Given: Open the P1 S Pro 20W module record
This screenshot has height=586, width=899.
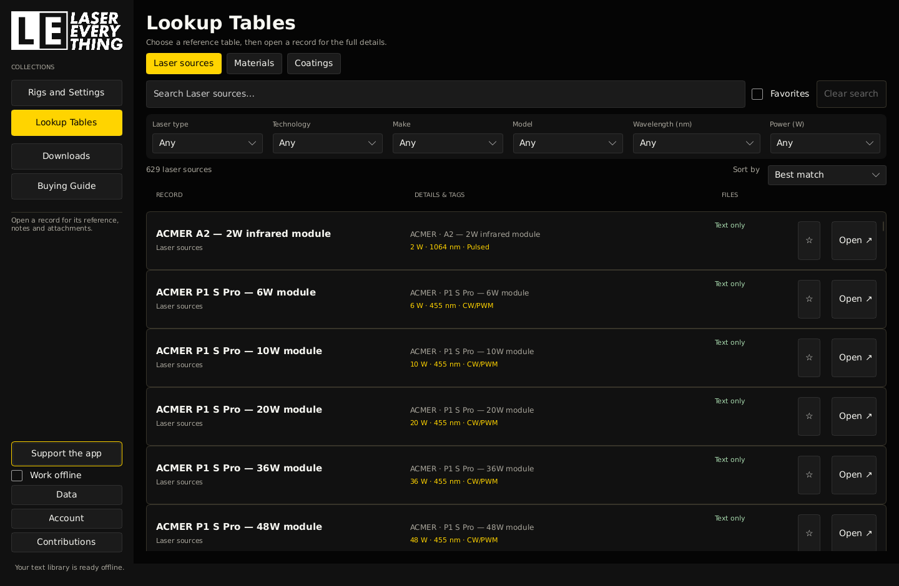Looking at the screenshot, I should (853, 416).
